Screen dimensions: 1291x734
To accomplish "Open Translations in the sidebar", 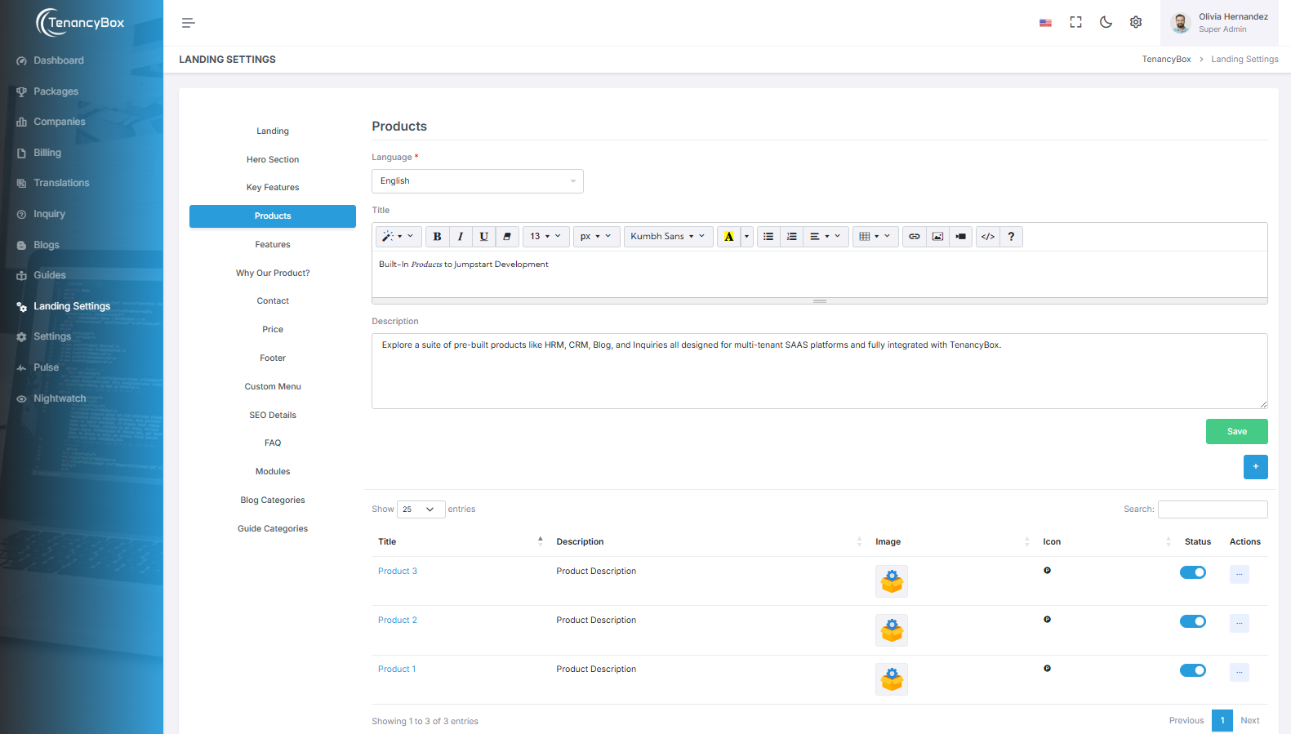I will [x=61, y=183].
